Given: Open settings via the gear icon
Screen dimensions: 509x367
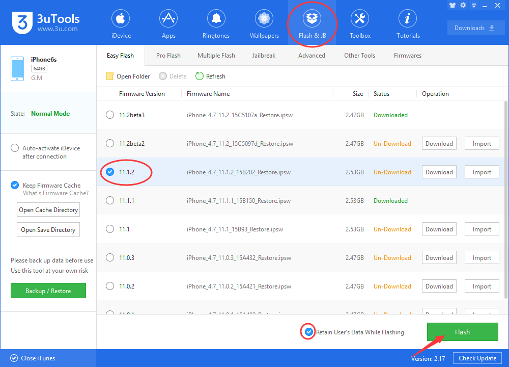Looking at the screenshot, I should coord(463,5).
